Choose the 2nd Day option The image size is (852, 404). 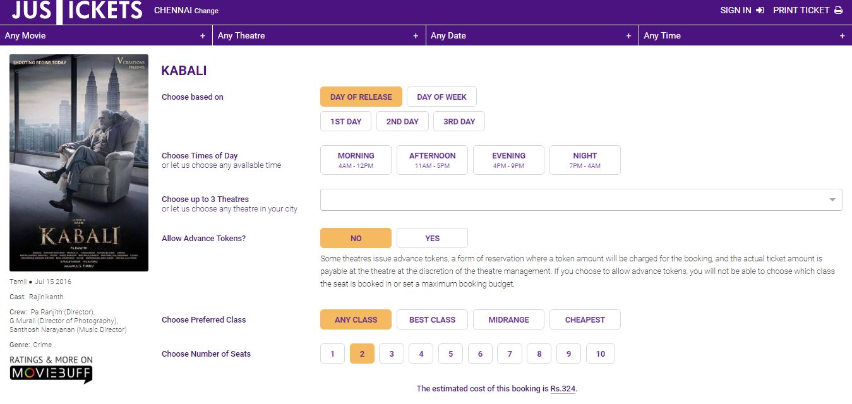pos(402,121)
